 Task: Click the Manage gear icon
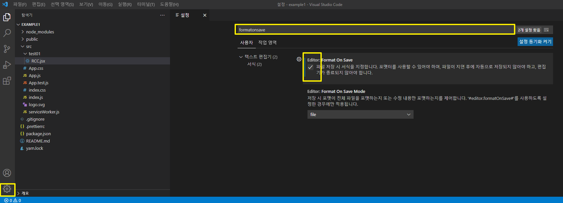click(x=7, y=189)
